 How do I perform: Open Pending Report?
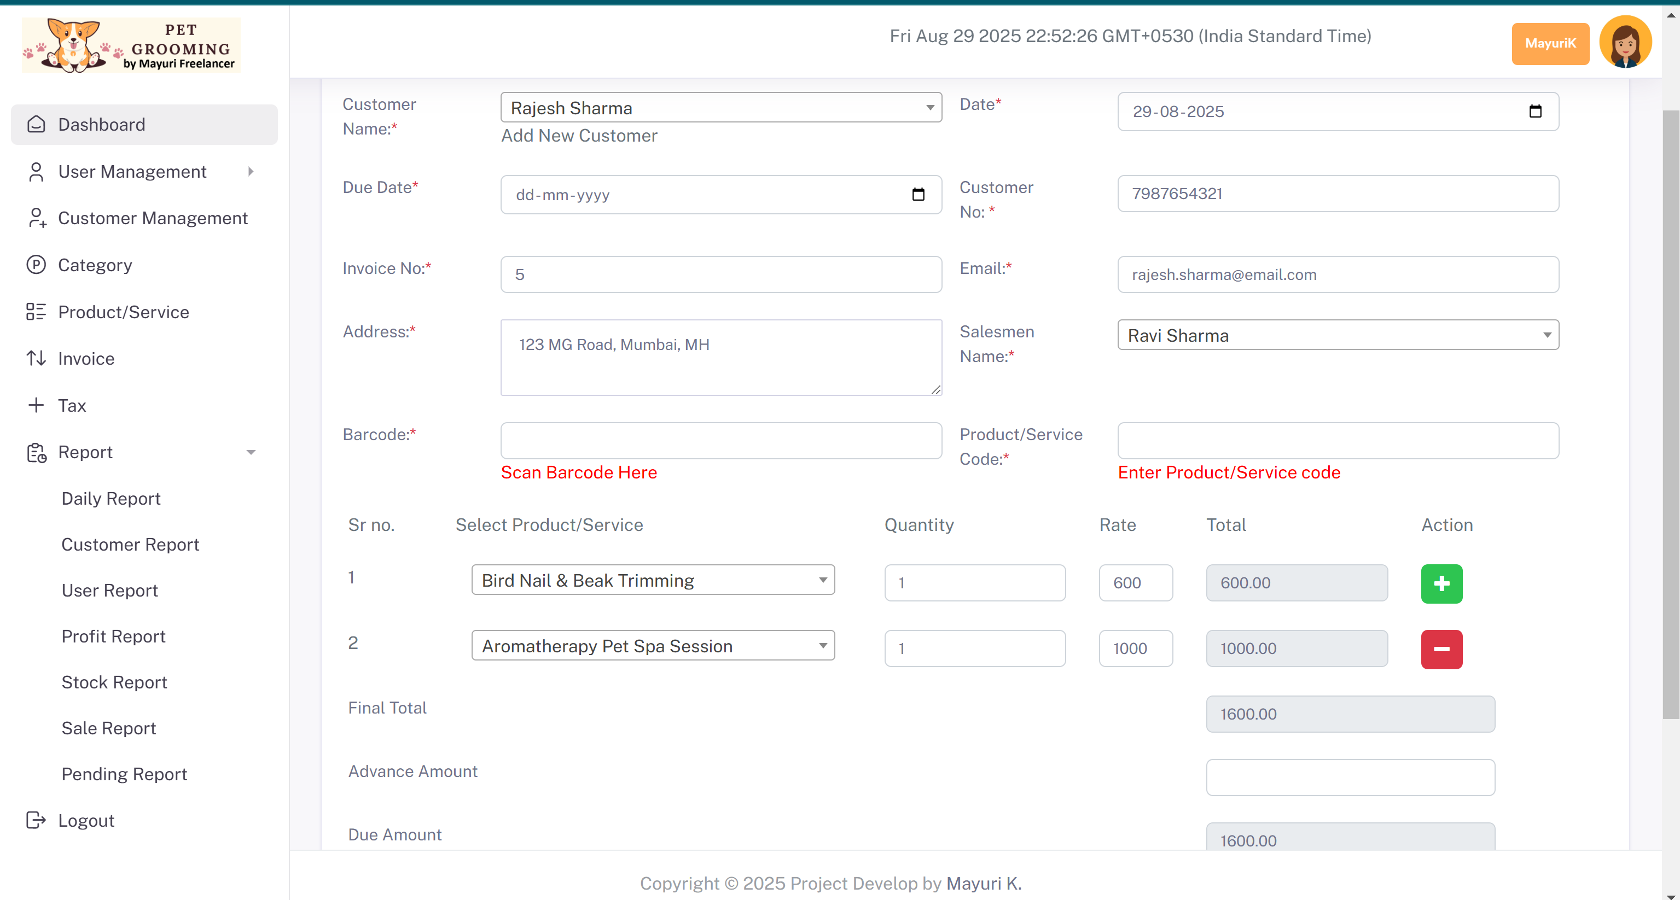tap(124, 774)
